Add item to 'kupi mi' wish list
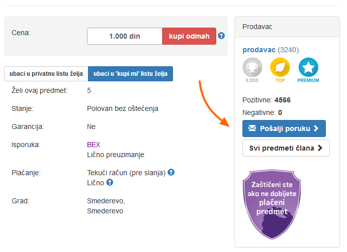The width and height of the screenshot is (347, 252). [131, 74]
